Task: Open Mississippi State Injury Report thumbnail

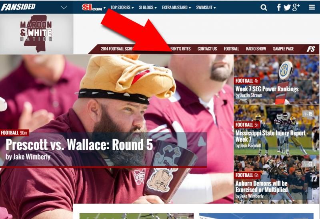Action: [x=276, y=130]
